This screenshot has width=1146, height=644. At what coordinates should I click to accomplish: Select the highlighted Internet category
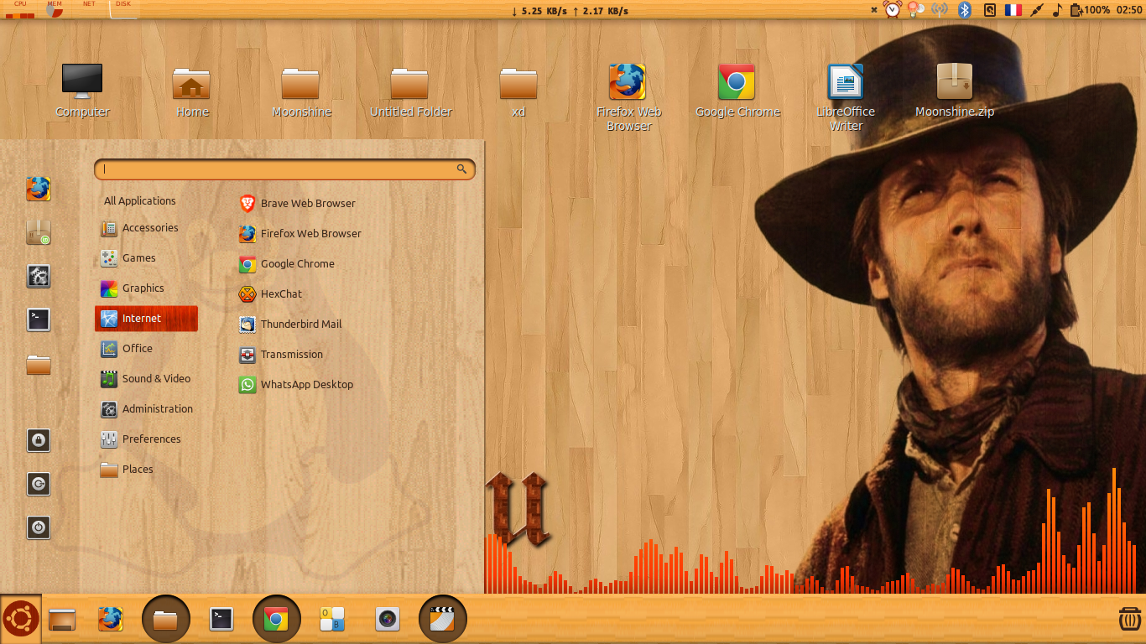pyautogui.click(x=146, y=319)
